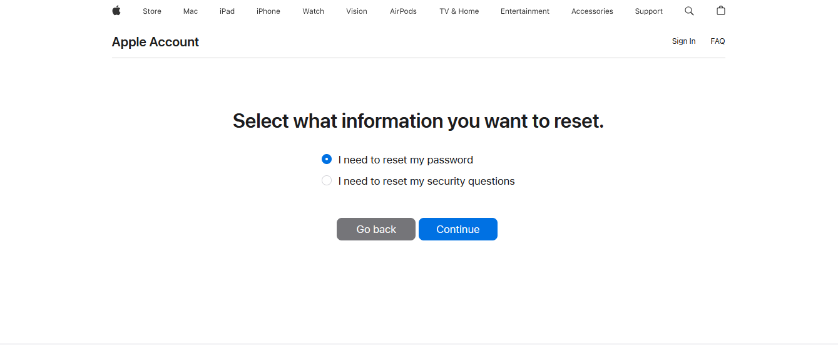Image resolution: width=838 pixels, height=345 pixels.
Task: Click the Go back button
Action: (376, 229)
